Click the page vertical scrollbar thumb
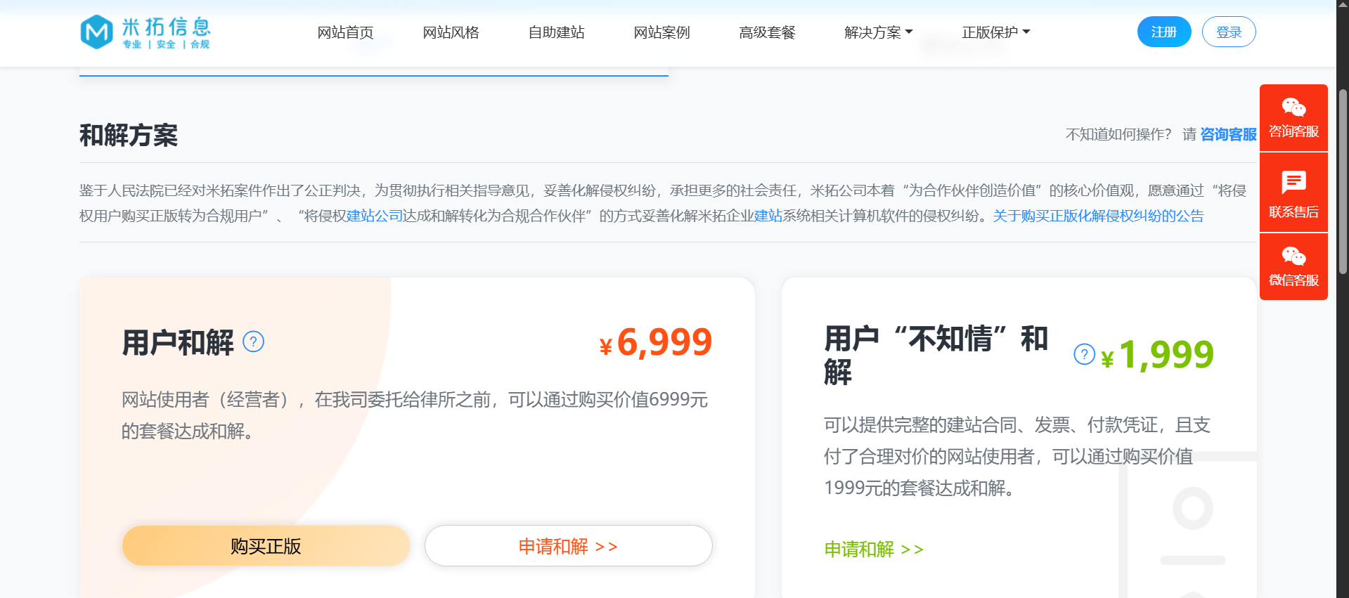Screen dimensions: 1349x598 (1343, 181)
